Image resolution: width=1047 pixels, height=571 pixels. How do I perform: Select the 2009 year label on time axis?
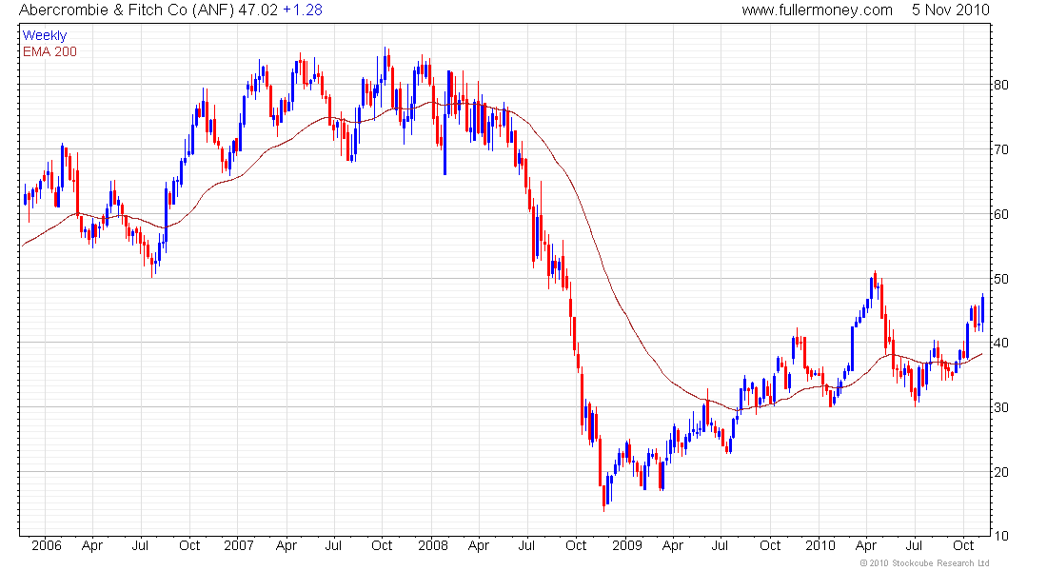coord(627,545)
